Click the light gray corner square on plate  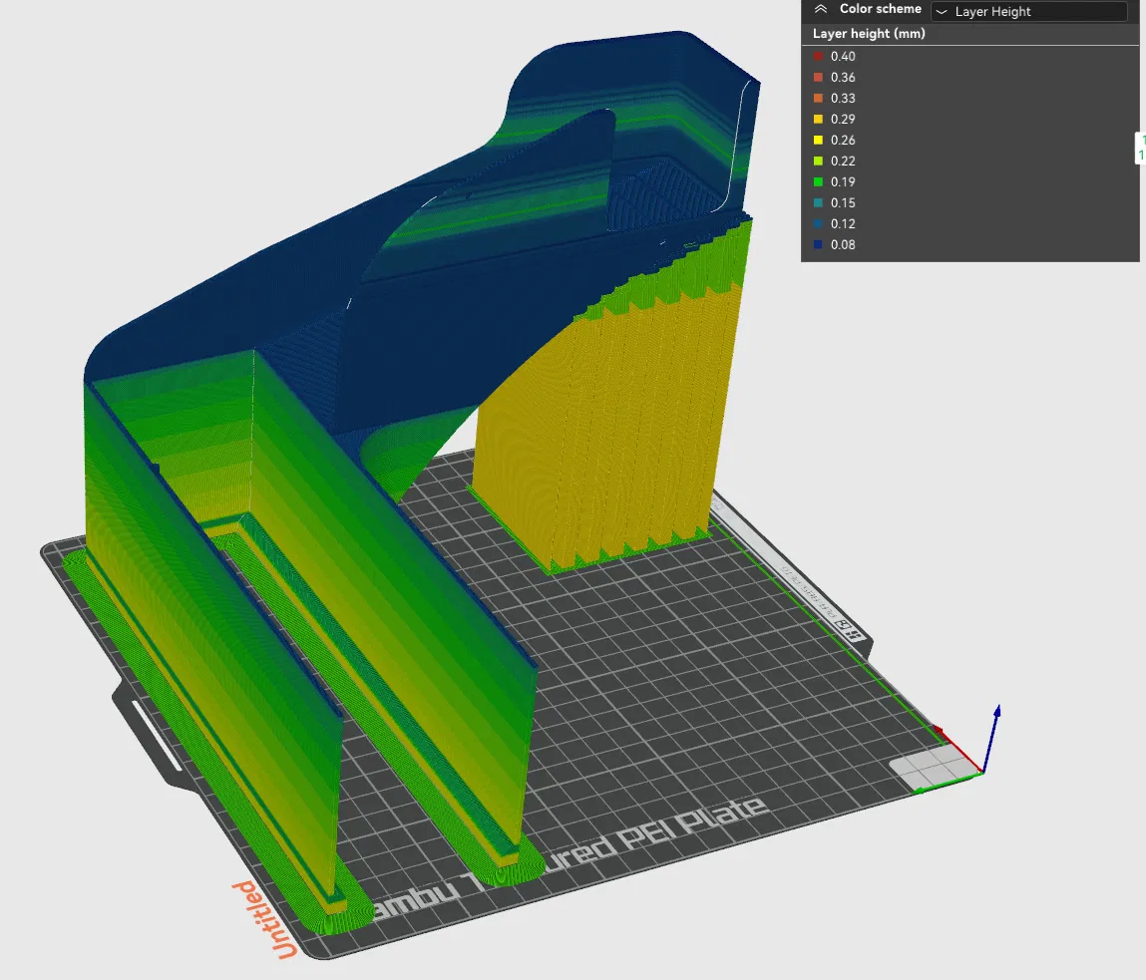tap(932, 767)
